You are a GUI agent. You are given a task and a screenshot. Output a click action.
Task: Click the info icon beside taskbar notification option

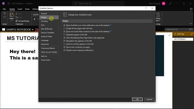point(110,25)
